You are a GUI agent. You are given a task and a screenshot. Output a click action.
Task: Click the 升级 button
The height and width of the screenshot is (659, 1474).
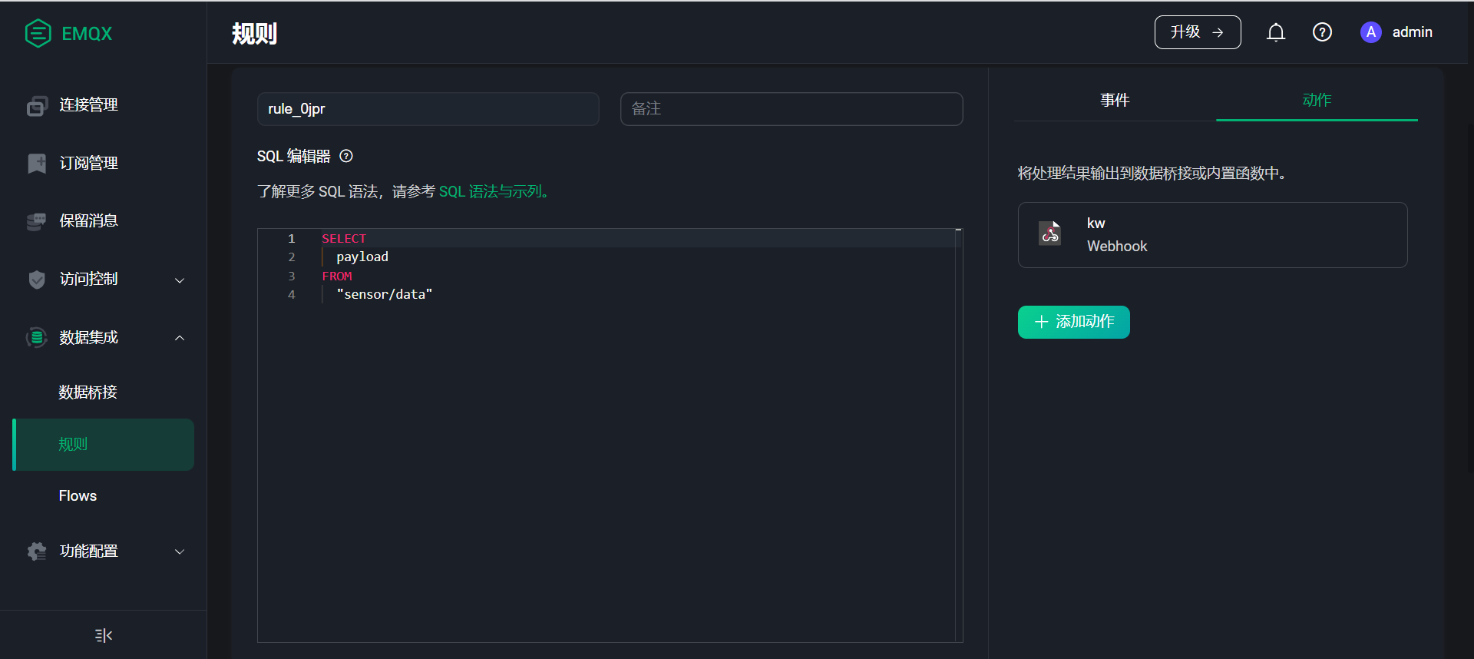coord(1197,32)
